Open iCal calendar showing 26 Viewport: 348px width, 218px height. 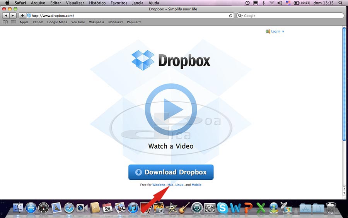[107, 208]
